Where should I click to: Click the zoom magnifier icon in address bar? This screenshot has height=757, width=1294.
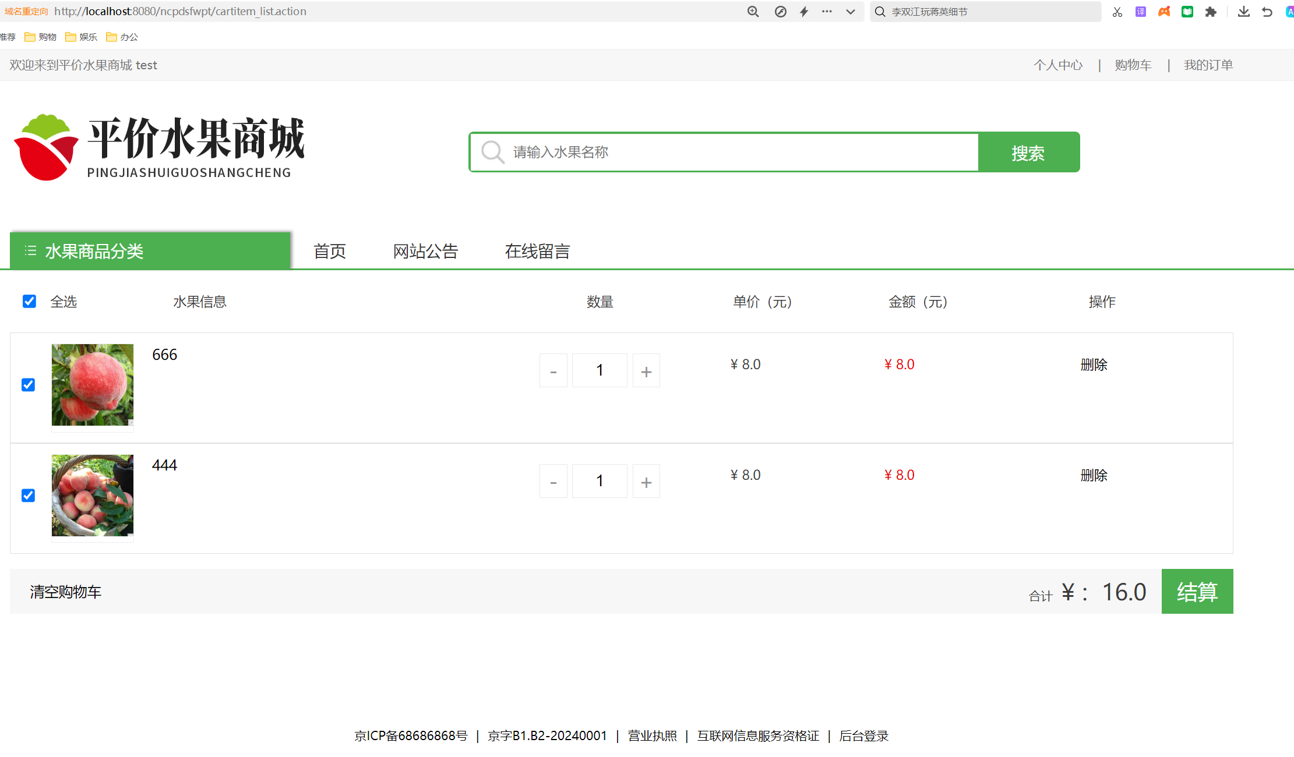pos(753,12)
